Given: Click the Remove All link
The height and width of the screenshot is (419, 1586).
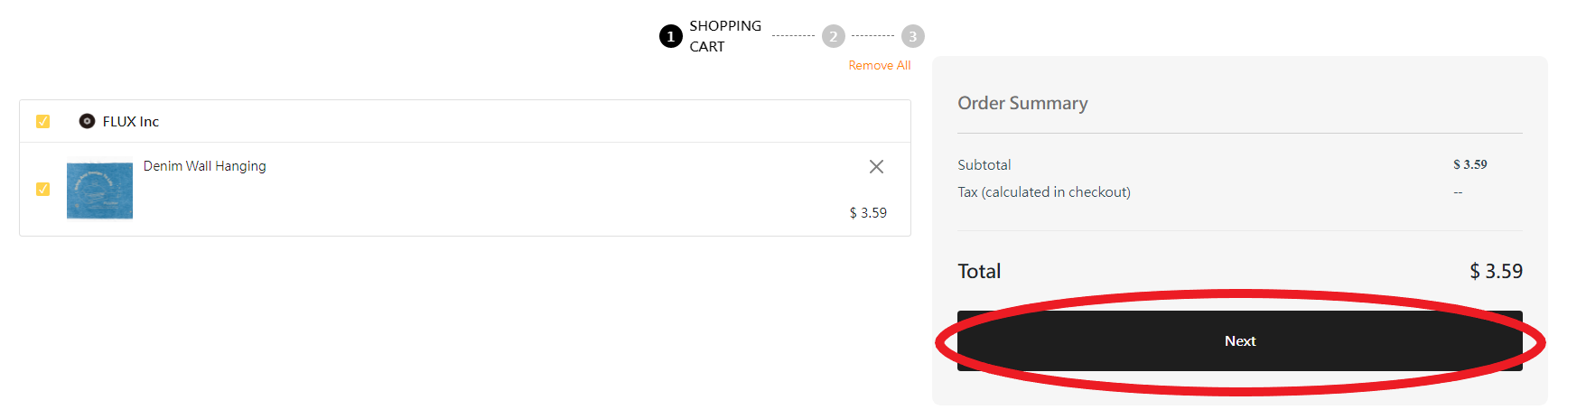Looking at the screenshot, I should tap(879, 66).
